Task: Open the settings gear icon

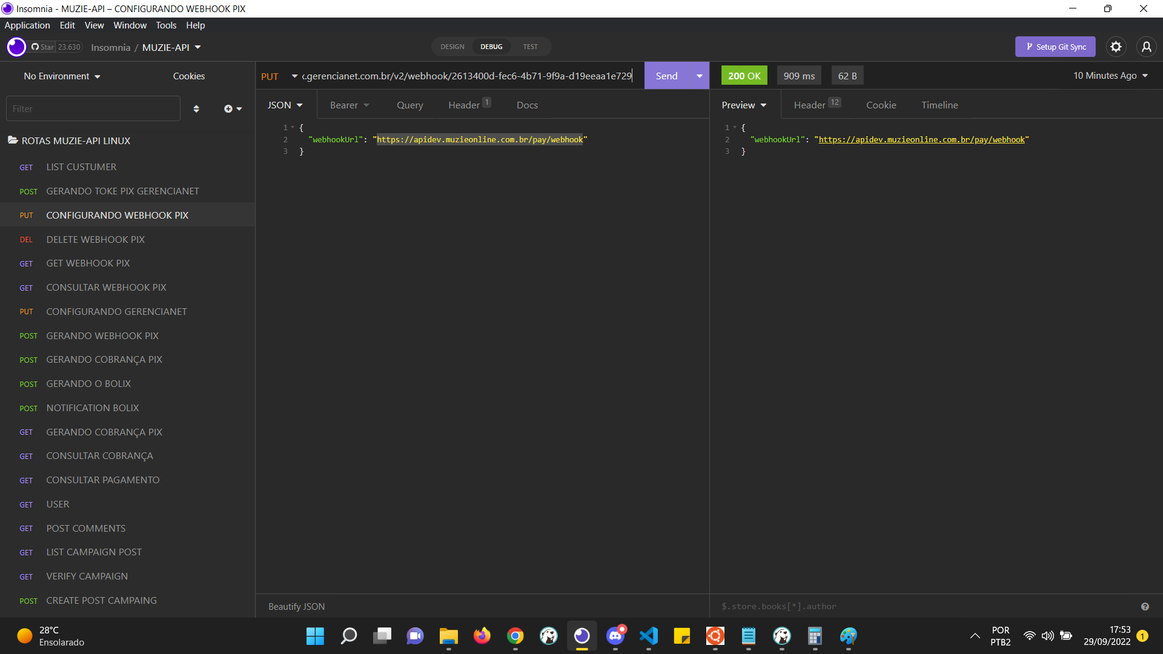Action: [1116, 47]
